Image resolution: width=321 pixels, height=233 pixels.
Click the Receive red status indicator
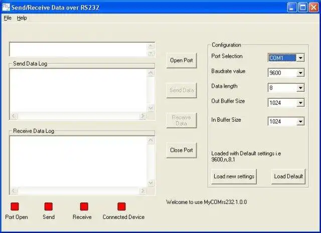pyautogui.click(x=84, y=206)
